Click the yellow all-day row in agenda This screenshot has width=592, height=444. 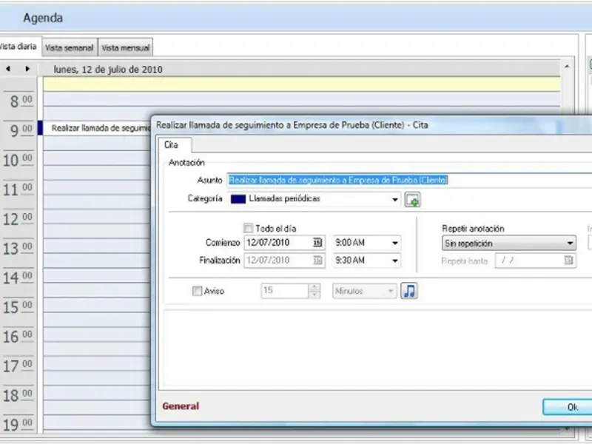point(301,84)
